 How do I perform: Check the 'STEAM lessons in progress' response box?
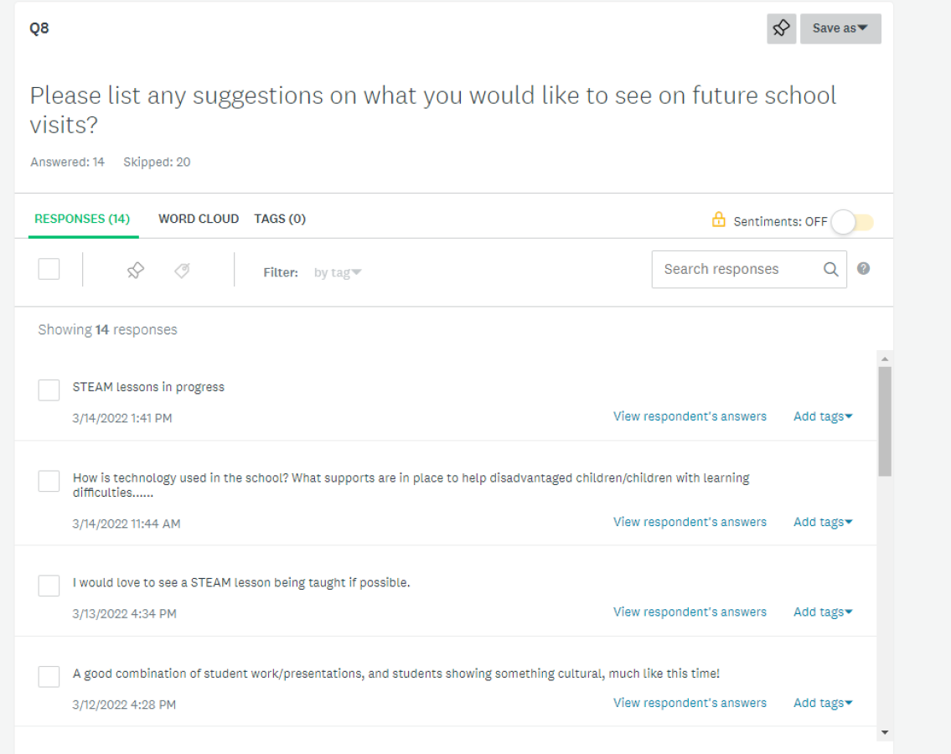[x=49, y=390]
